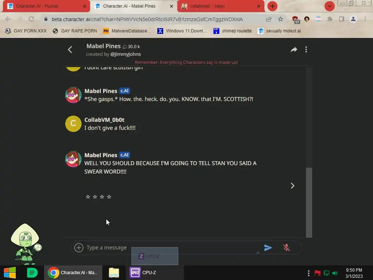Open the network tray icon
Image resolution: width=373 pixels, height=280 pixels.
[326, 273]
